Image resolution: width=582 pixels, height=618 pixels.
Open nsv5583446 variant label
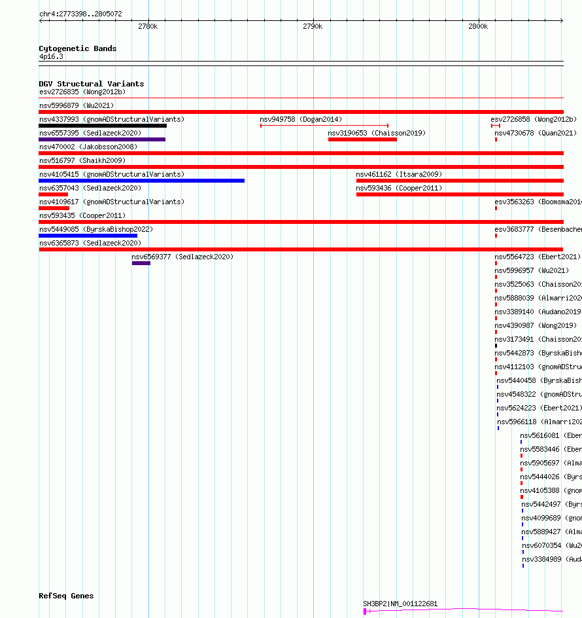click(551, 450)
